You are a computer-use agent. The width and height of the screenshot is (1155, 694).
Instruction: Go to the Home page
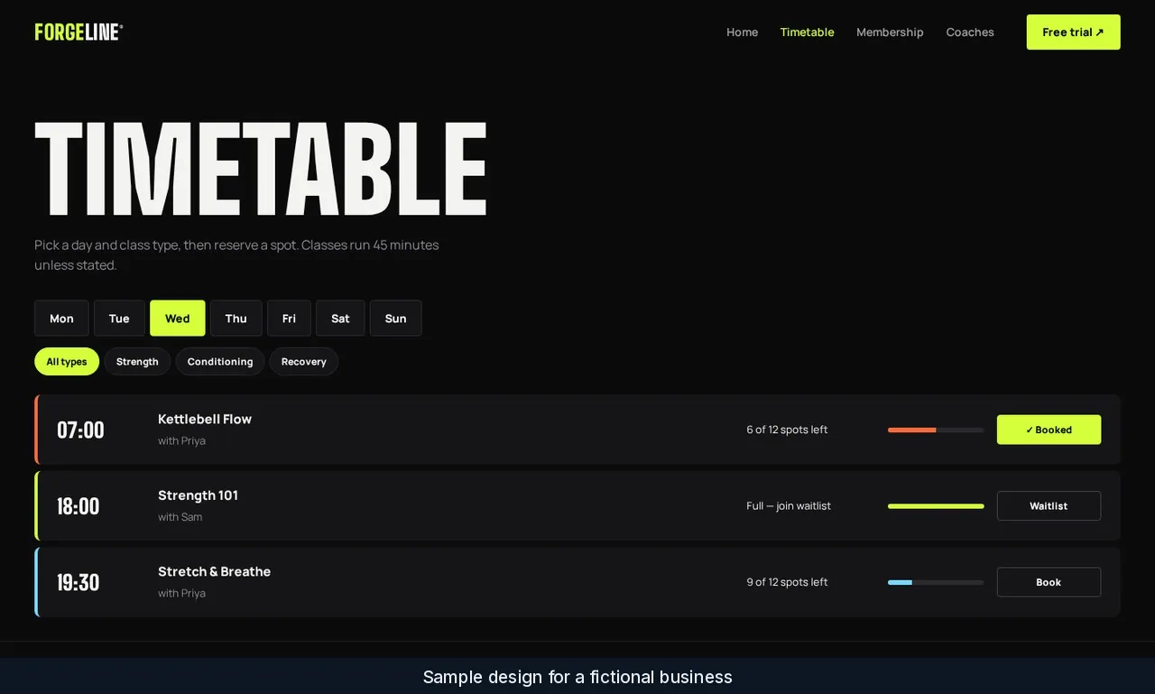tap(742, 32)
